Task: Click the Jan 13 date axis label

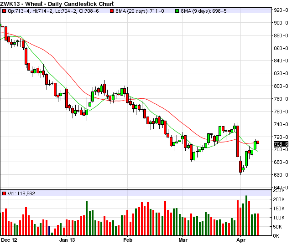Action: pyautogui.click(x=67, y=240)
